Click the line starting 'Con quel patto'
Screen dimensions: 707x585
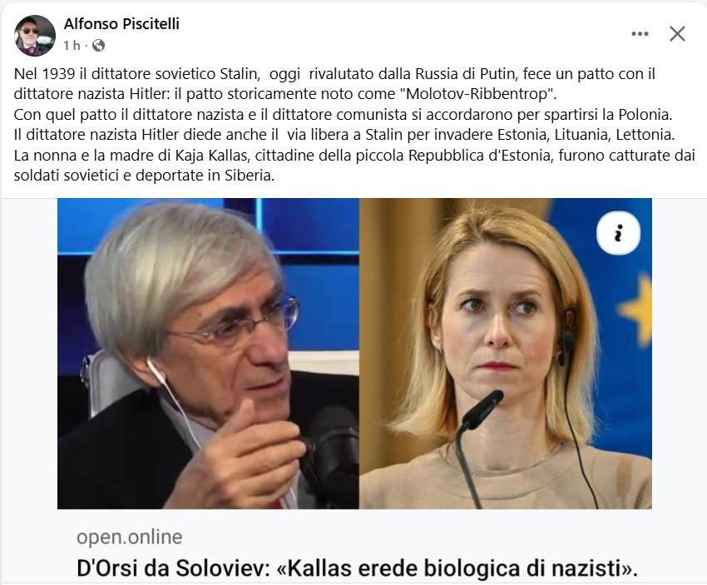click(344, 115)
